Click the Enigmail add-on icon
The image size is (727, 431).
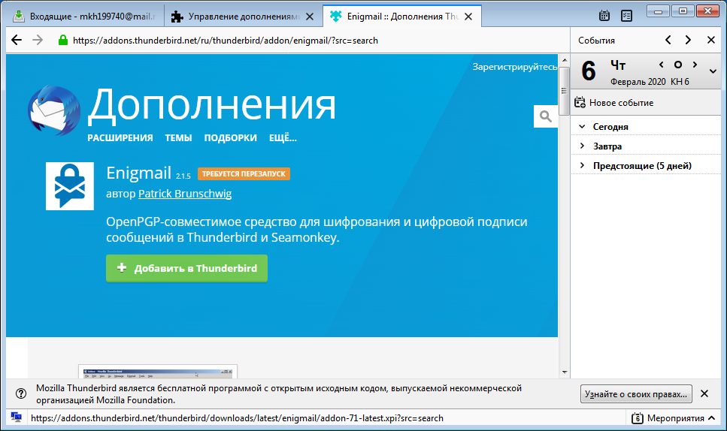click(x=70, y=186)
